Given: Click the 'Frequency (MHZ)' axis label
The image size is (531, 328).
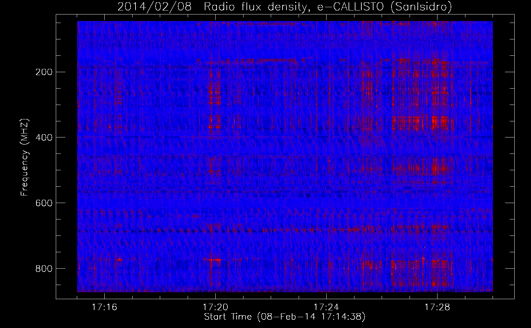Looking at the screenshot, I should coord(24,157).
